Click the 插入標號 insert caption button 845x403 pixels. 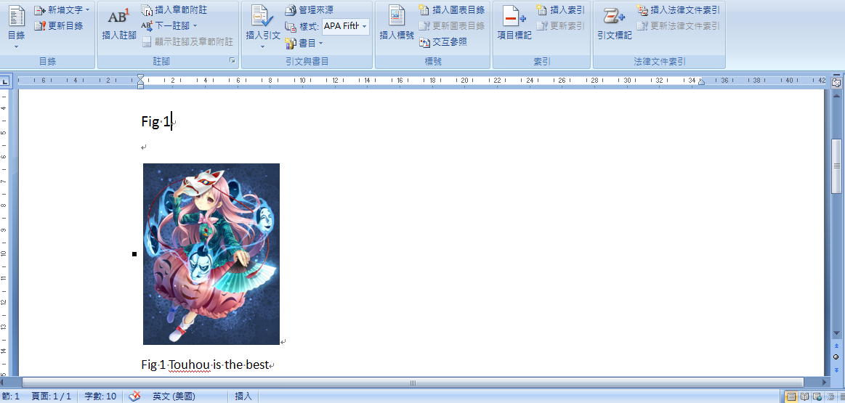point(397,24)
